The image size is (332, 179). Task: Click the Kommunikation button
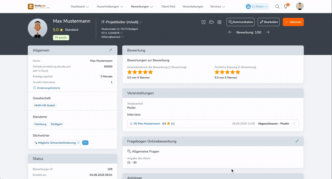point(241,22)
